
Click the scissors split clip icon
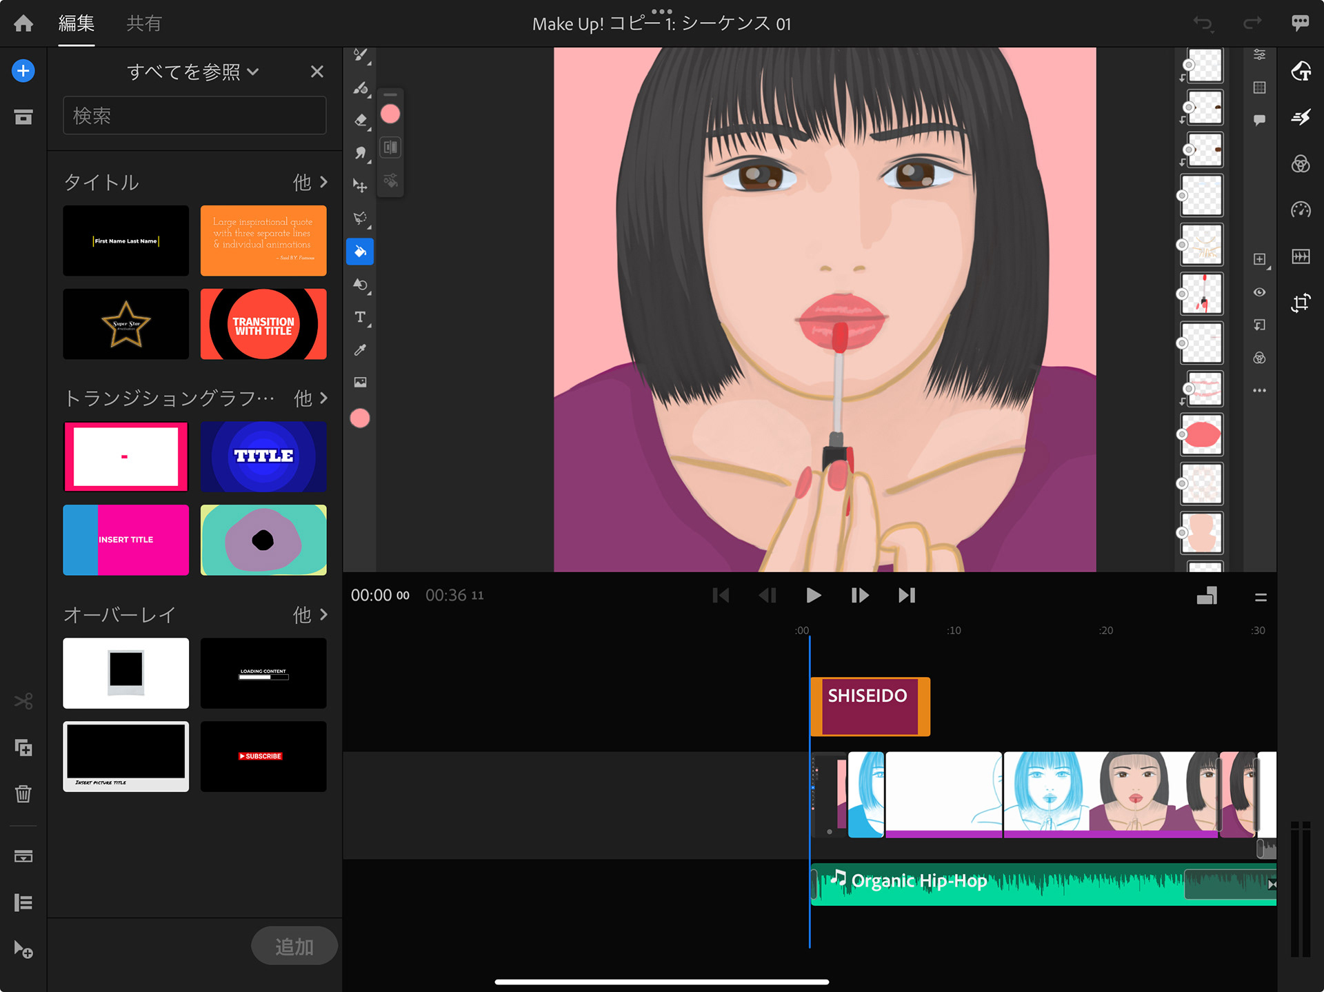[23, 702]
